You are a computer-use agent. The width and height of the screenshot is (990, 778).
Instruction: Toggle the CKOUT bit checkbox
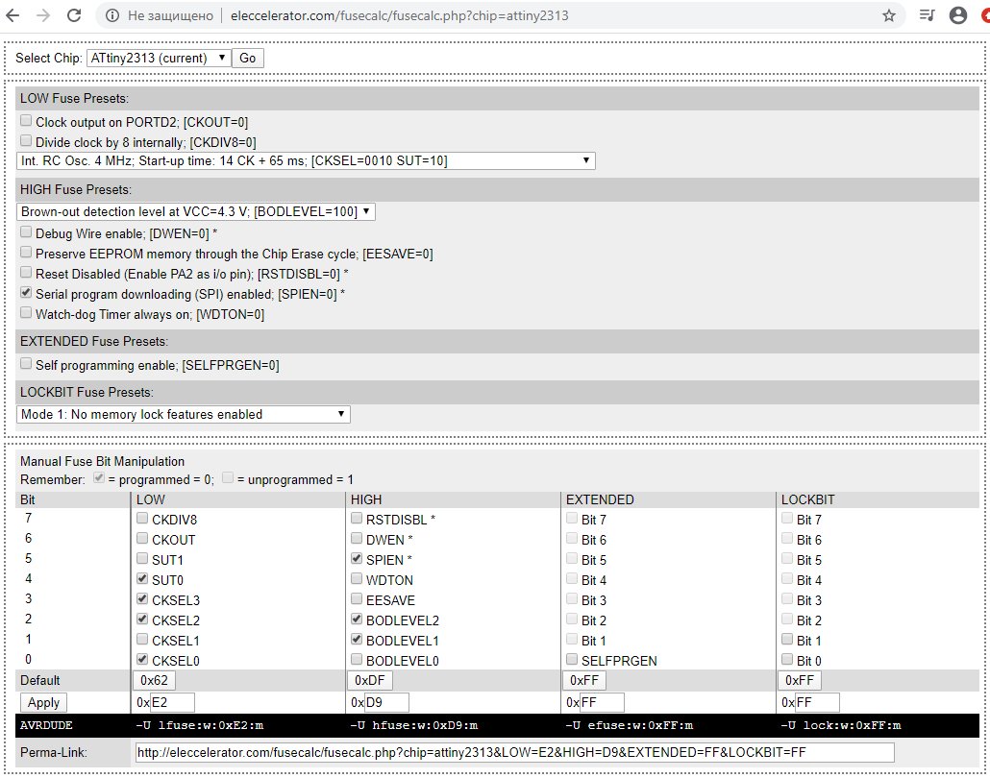point(142,538)
